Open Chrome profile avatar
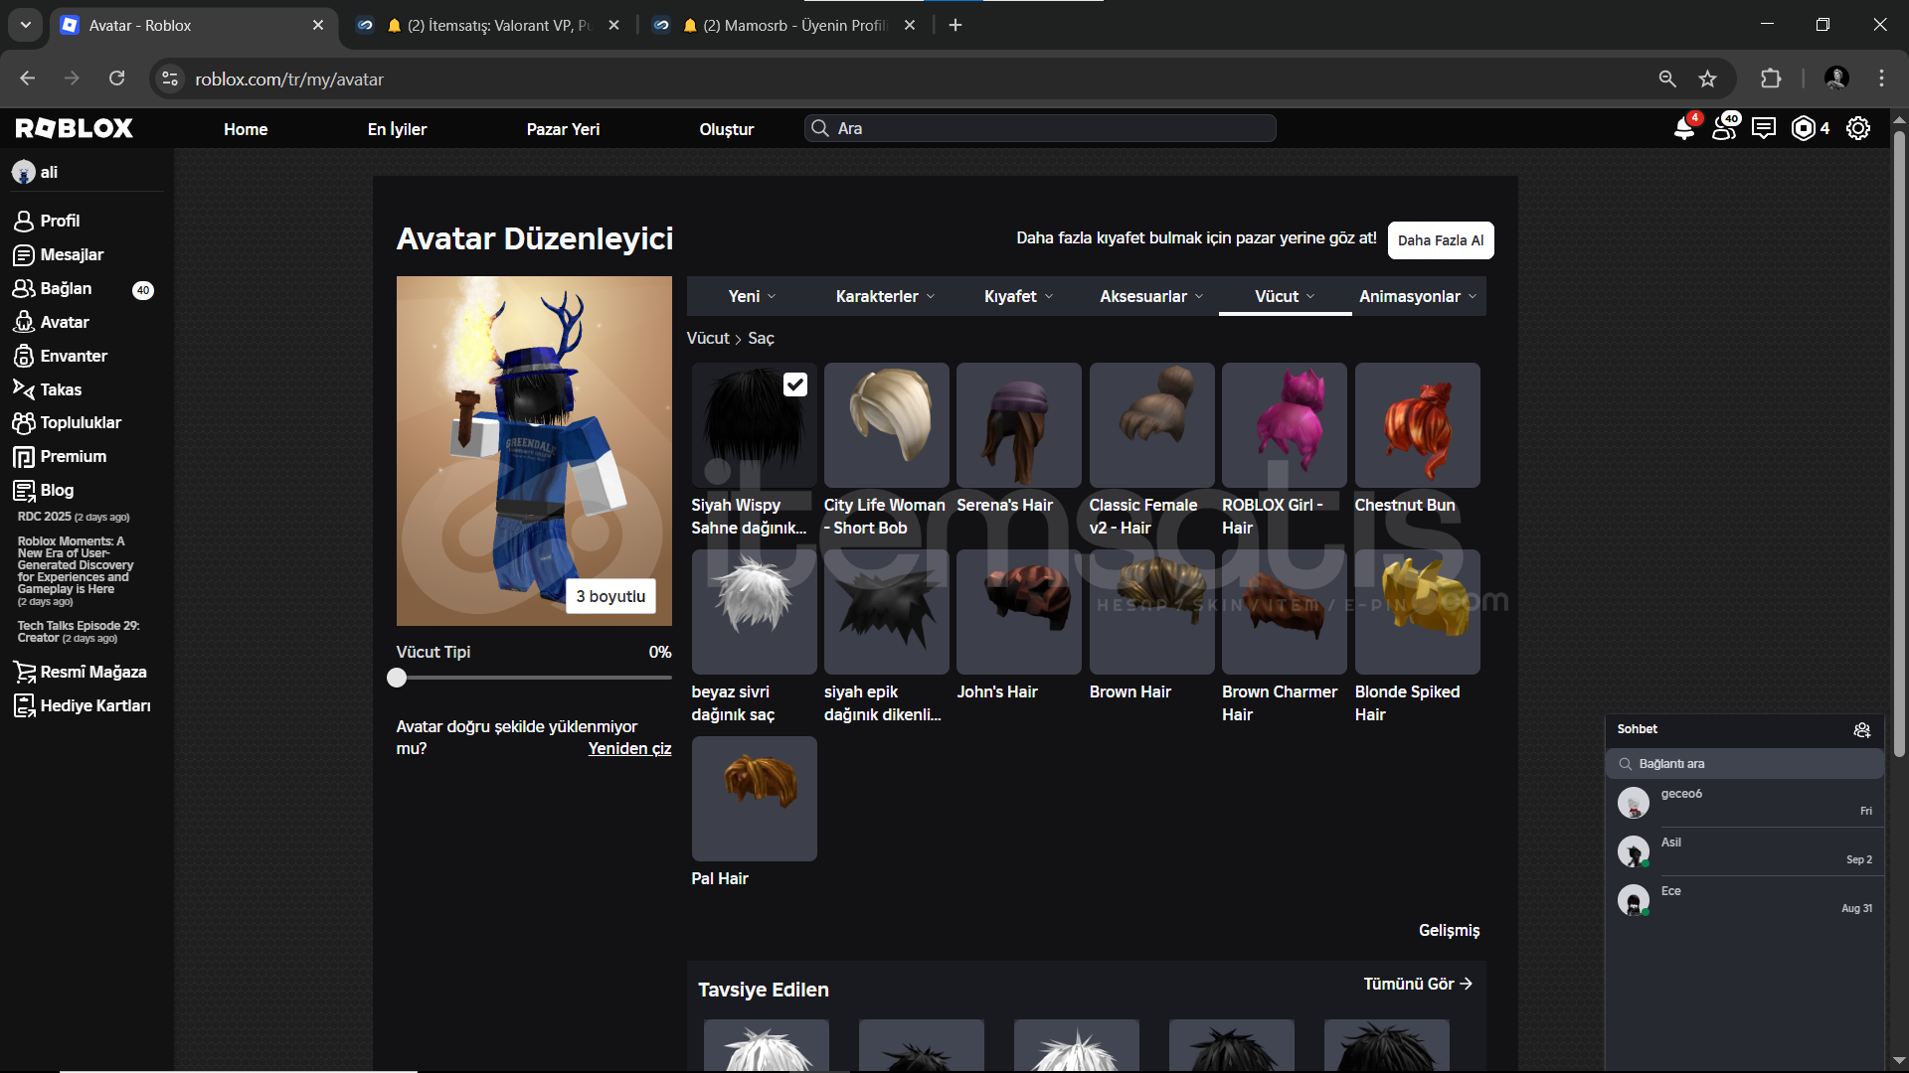 [1836, 78]
